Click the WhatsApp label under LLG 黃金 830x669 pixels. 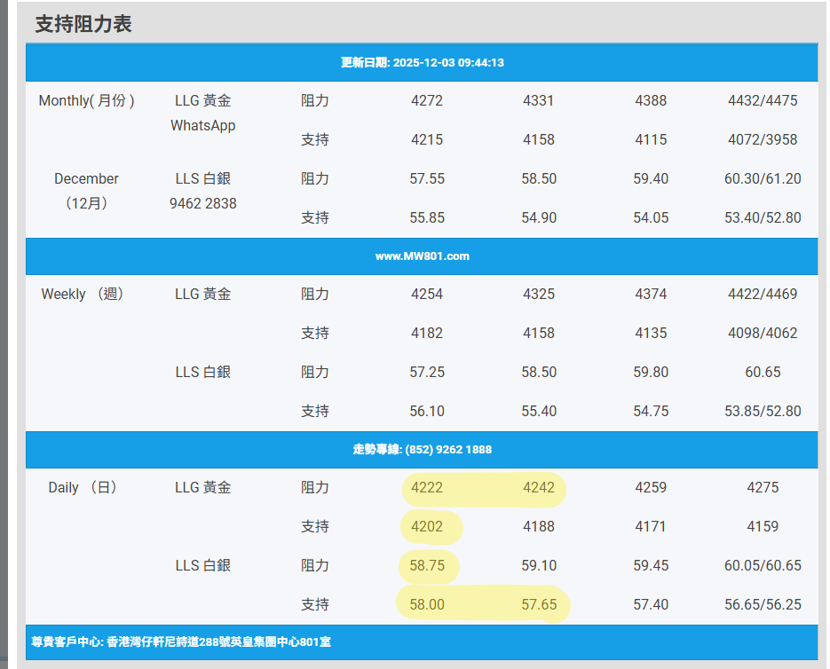coord(202,126)
